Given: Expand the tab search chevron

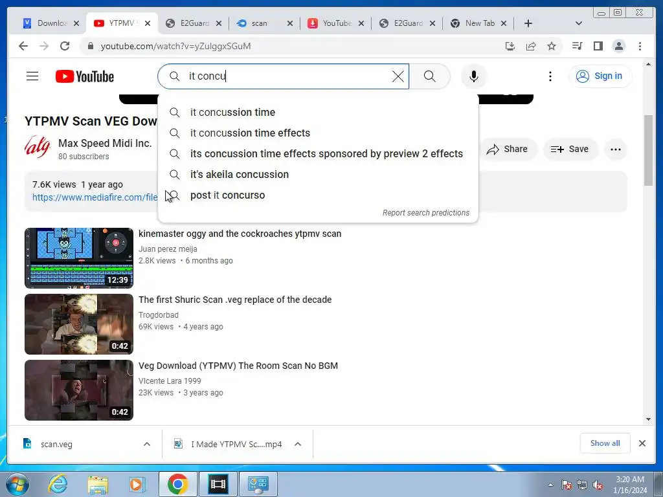Looking at the screenshot, I should (579, 23).
